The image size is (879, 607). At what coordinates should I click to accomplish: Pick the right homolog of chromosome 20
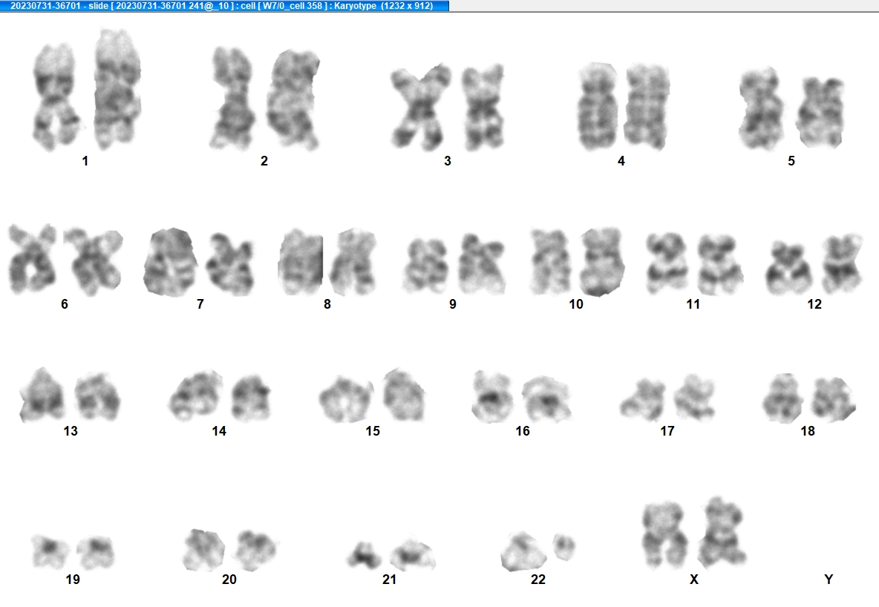point(255,551)
